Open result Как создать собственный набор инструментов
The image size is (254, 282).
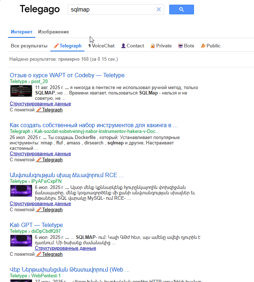coord(93,125)
